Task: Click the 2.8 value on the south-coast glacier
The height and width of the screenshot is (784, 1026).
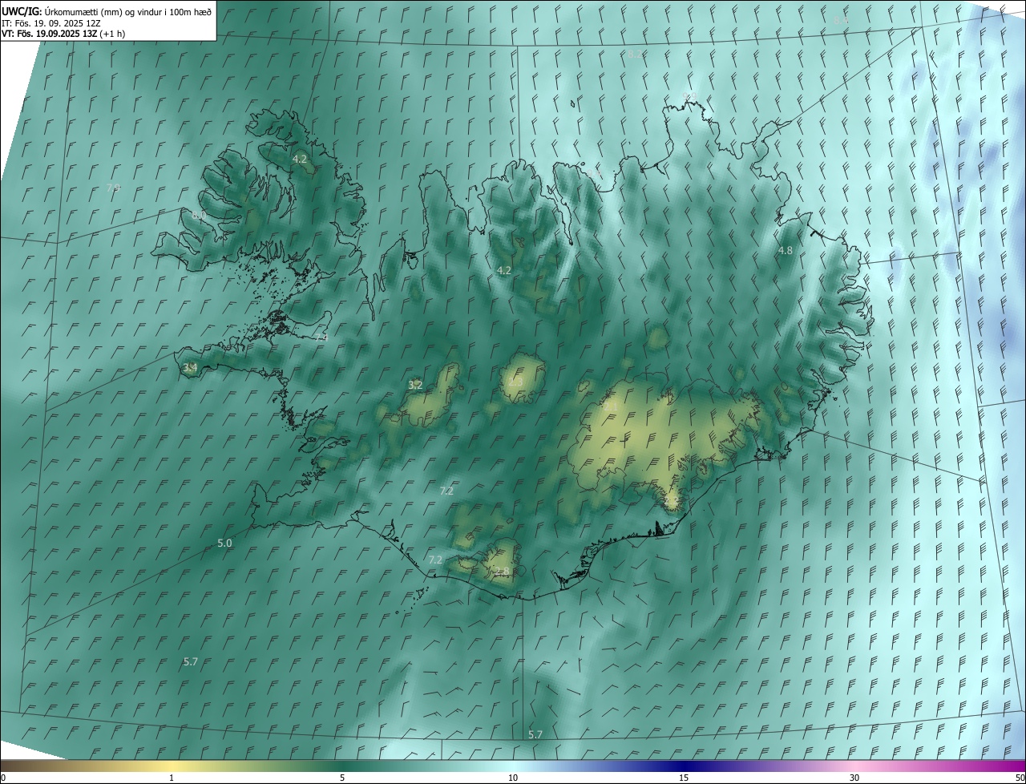Action: (502, 572)
